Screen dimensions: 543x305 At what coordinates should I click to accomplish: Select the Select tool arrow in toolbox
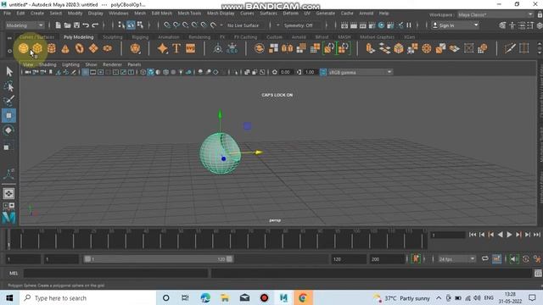pos(9,71)
